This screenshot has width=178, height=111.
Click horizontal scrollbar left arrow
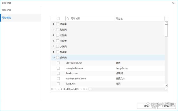(x=90, y=89)
